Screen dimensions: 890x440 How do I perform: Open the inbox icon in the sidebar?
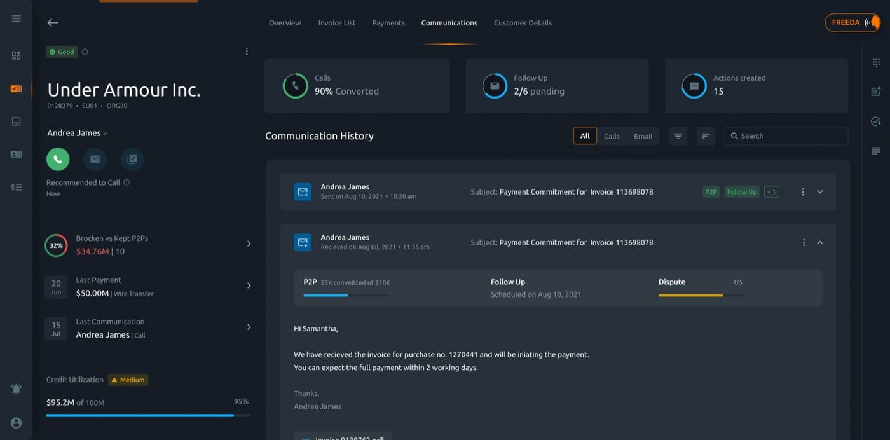click(17, 121)
